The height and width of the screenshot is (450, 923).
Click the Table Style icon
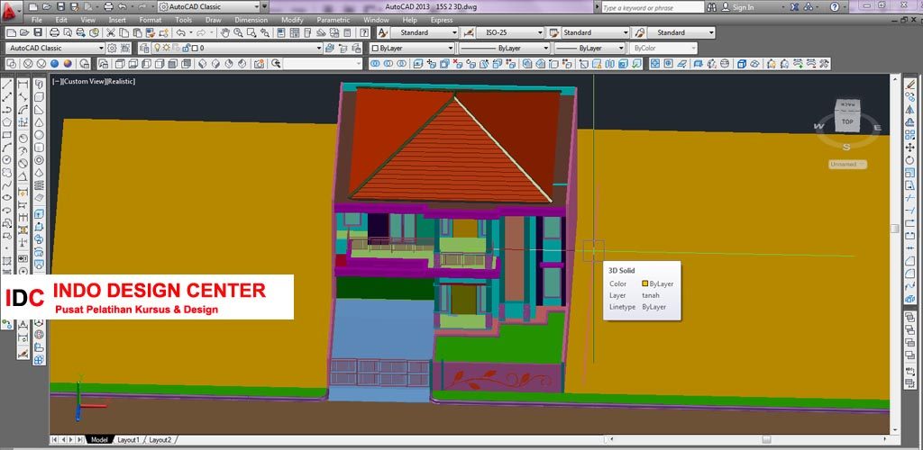point(554,33)
